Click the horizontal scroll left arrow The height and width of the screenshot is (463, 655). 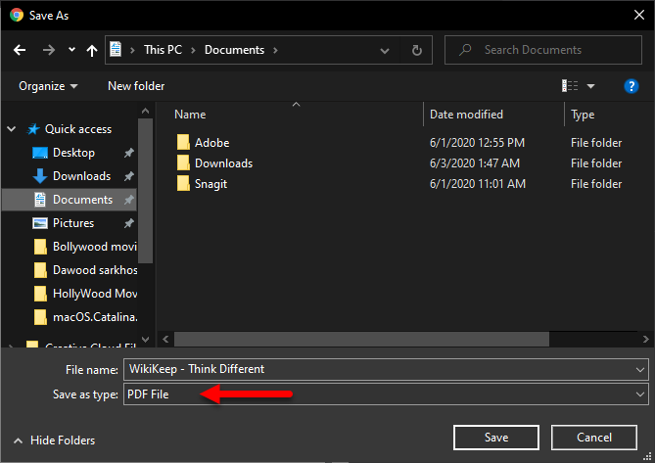click(x=165, y=339)
